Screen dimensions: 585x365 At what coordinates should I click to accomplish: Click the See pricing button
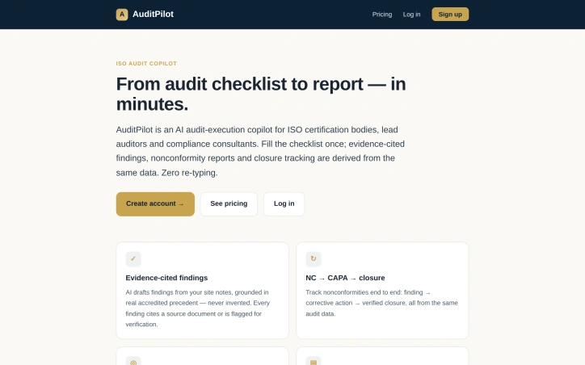tap(229, 204)
